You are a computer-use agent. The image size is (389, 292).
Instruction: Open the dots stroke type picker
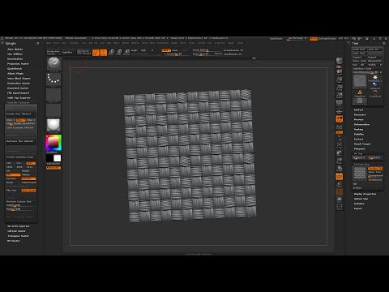tap(53, 79)
